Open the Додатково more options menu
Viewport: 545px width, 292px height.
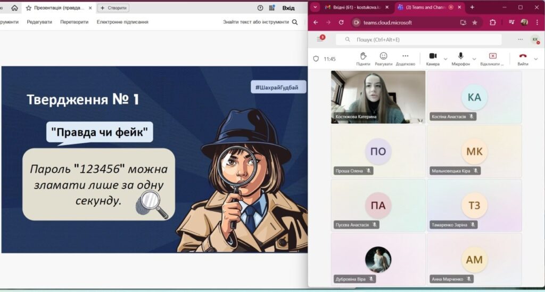click(x=405, y=56)
